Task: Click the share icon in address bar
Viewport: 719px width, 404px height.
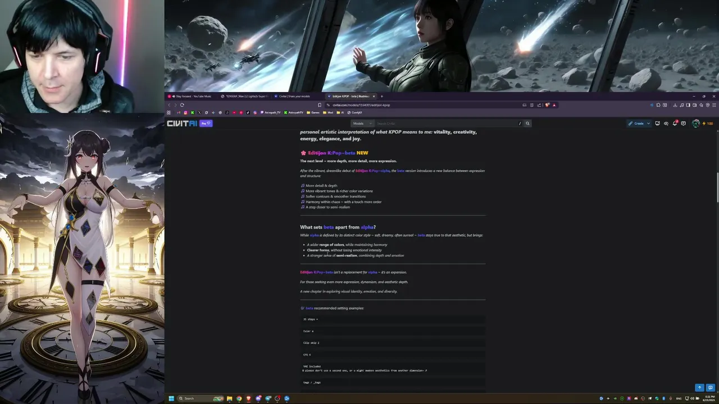Action: point(539,105)
